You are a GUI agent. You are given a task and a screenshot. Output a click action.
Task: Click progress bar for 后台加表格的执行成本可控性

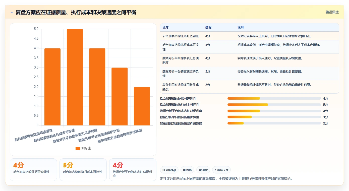pyautogui.click(x=274, y=105)
